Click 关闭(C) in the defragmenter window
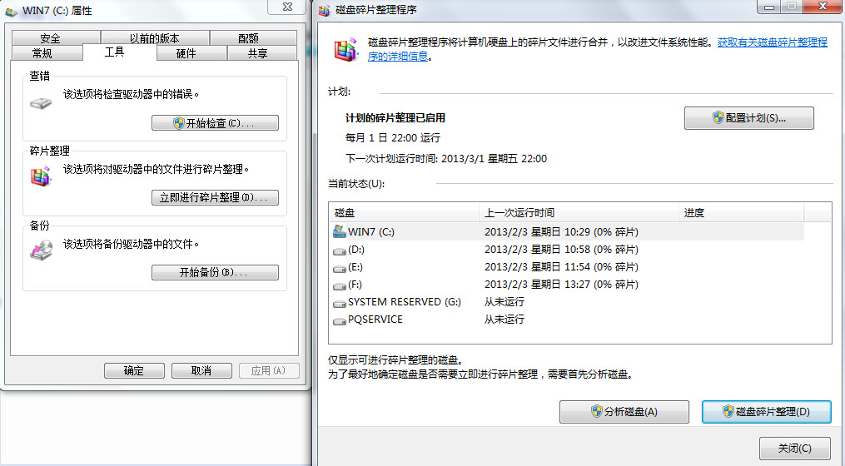The width and height of the screenshot is (845, 466). point(795,449)
